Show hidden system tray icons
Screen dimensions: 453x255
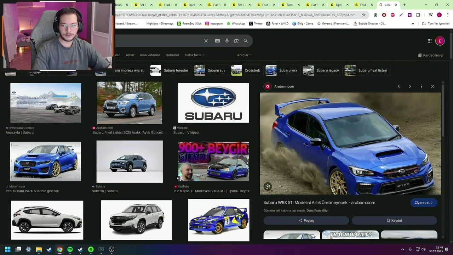coord(402,249)
